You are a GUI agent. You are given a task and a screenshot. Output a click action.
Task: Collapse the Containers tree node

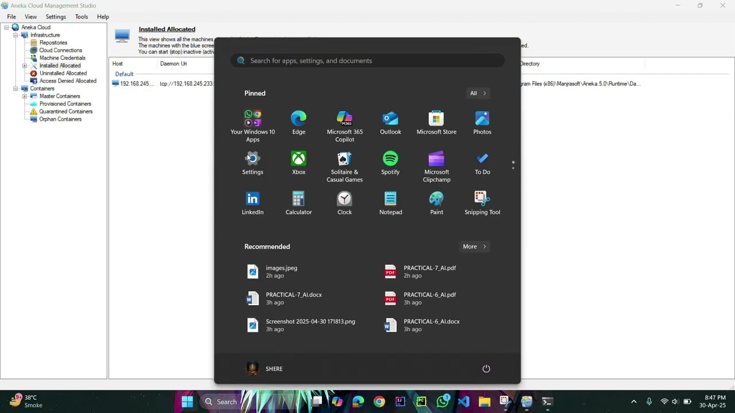pos(16,88)
